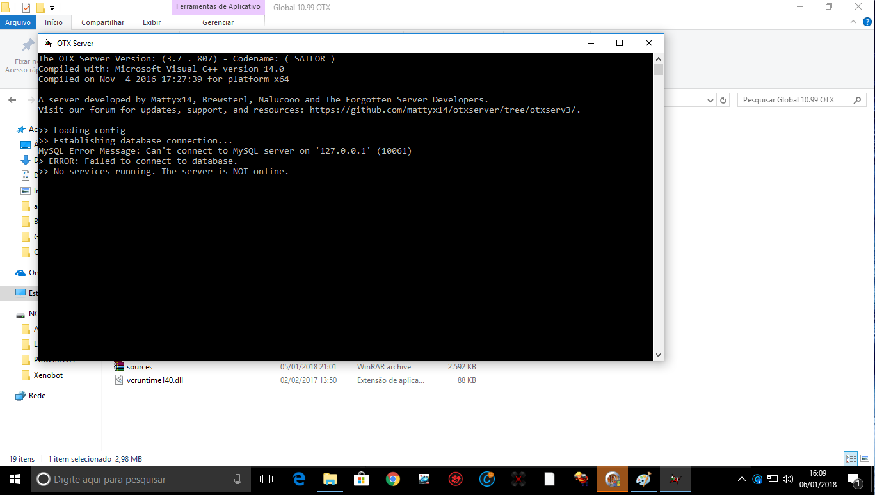Open File Explorer from the taskbar

pos(330,479)
